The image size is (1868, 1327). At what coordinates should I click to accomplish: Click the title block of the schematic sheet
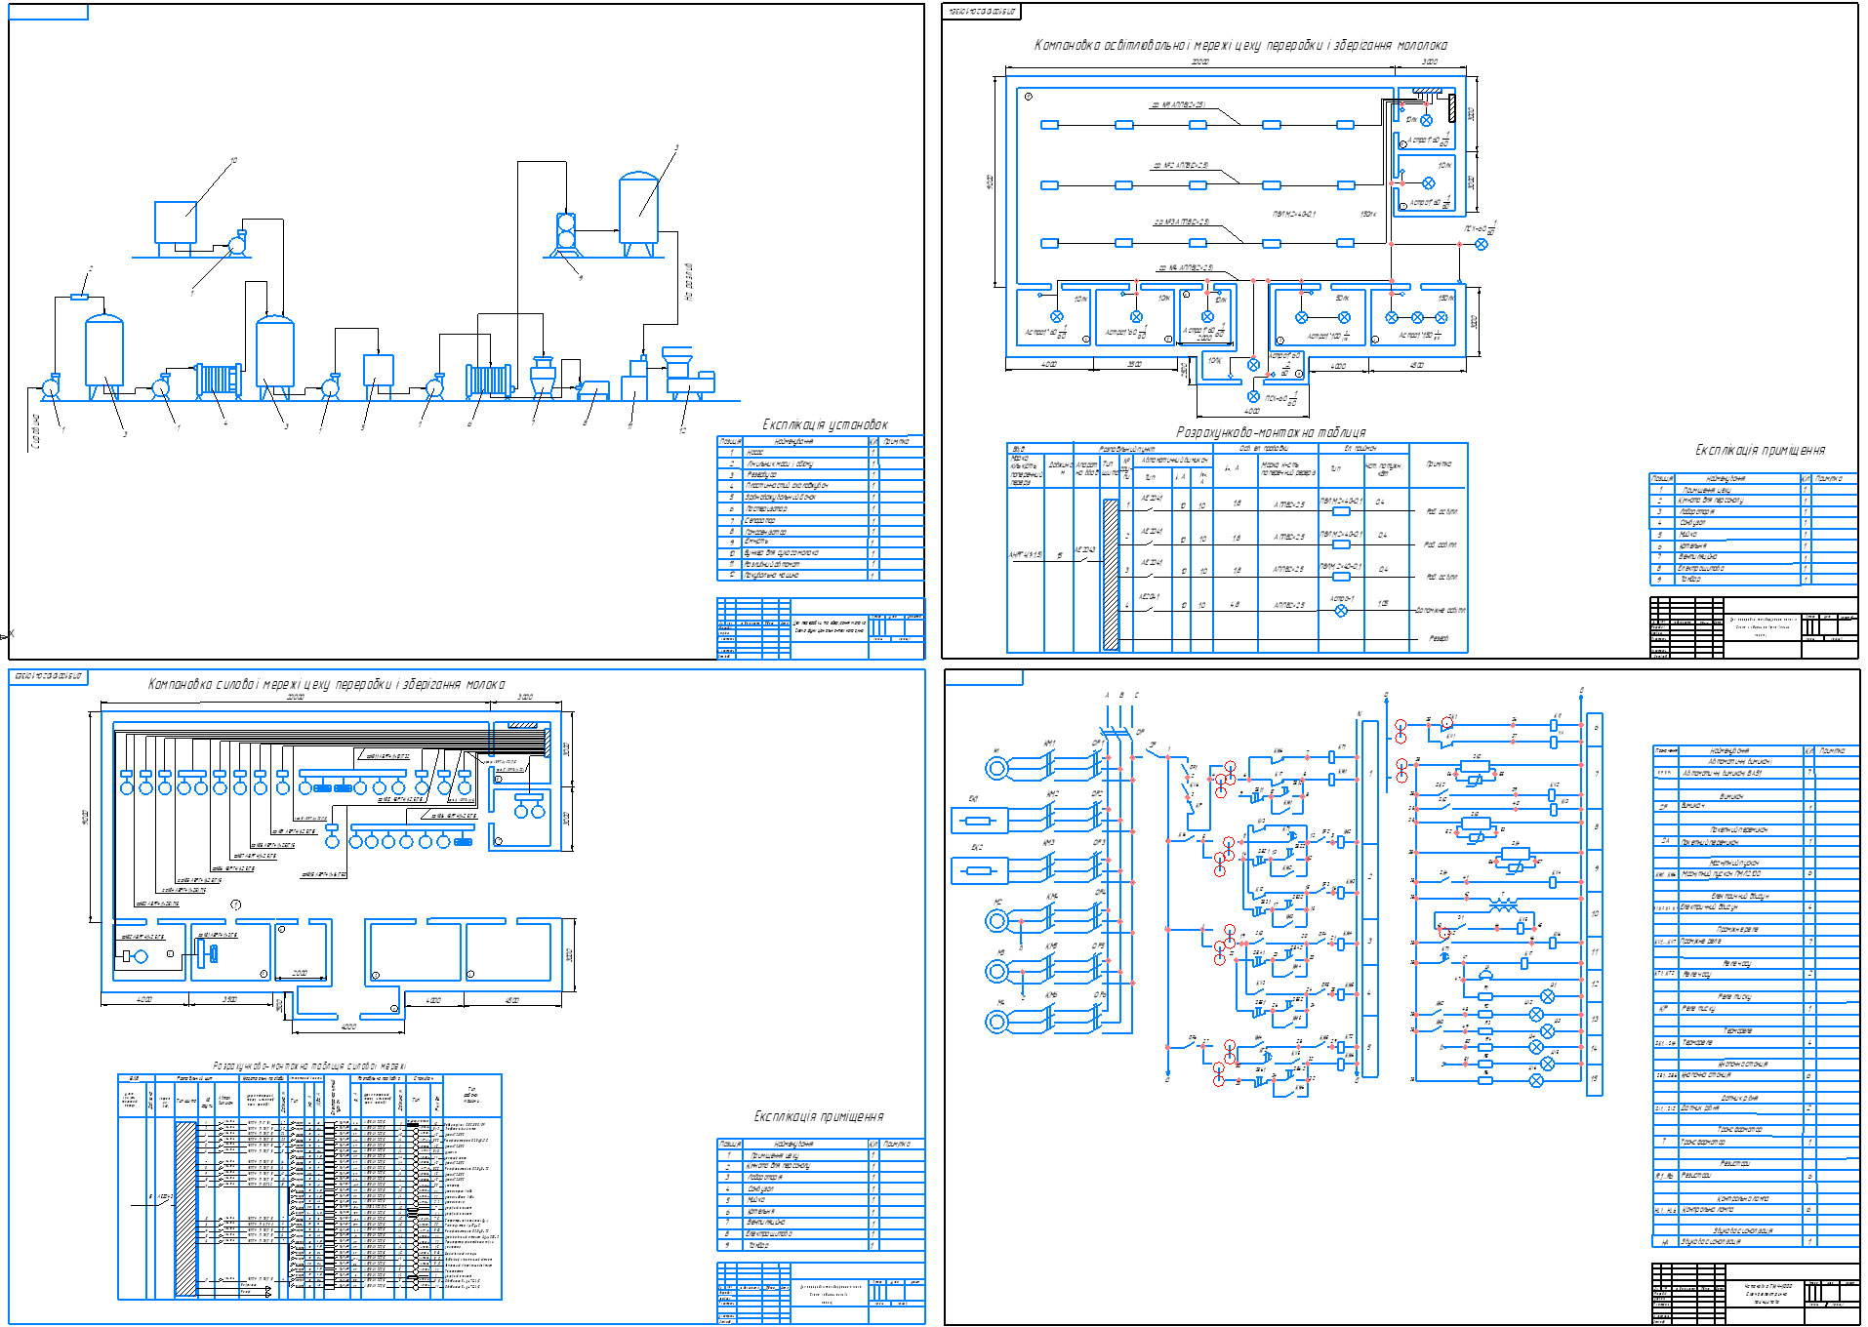pyautogui.click(x=1755, y=1294)
